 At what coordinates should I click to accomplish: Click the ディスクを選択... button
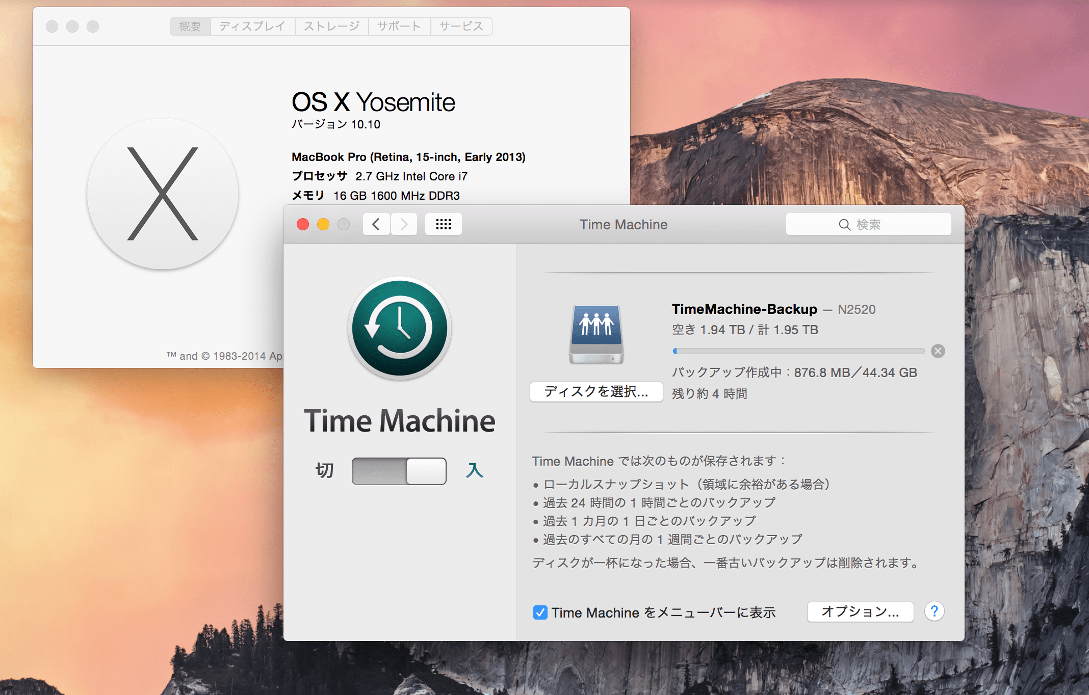pyautogui.click(x=596, y=391)
